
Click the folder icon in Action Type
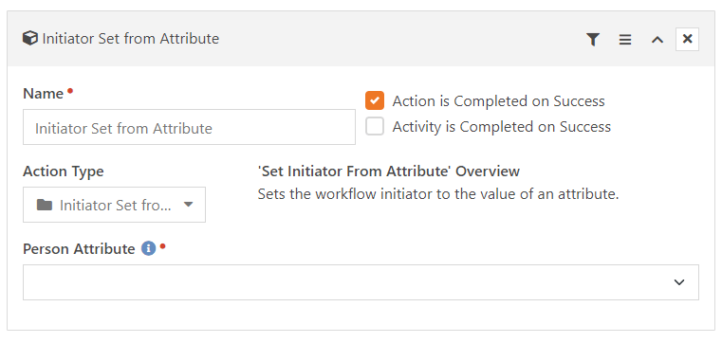45,205
